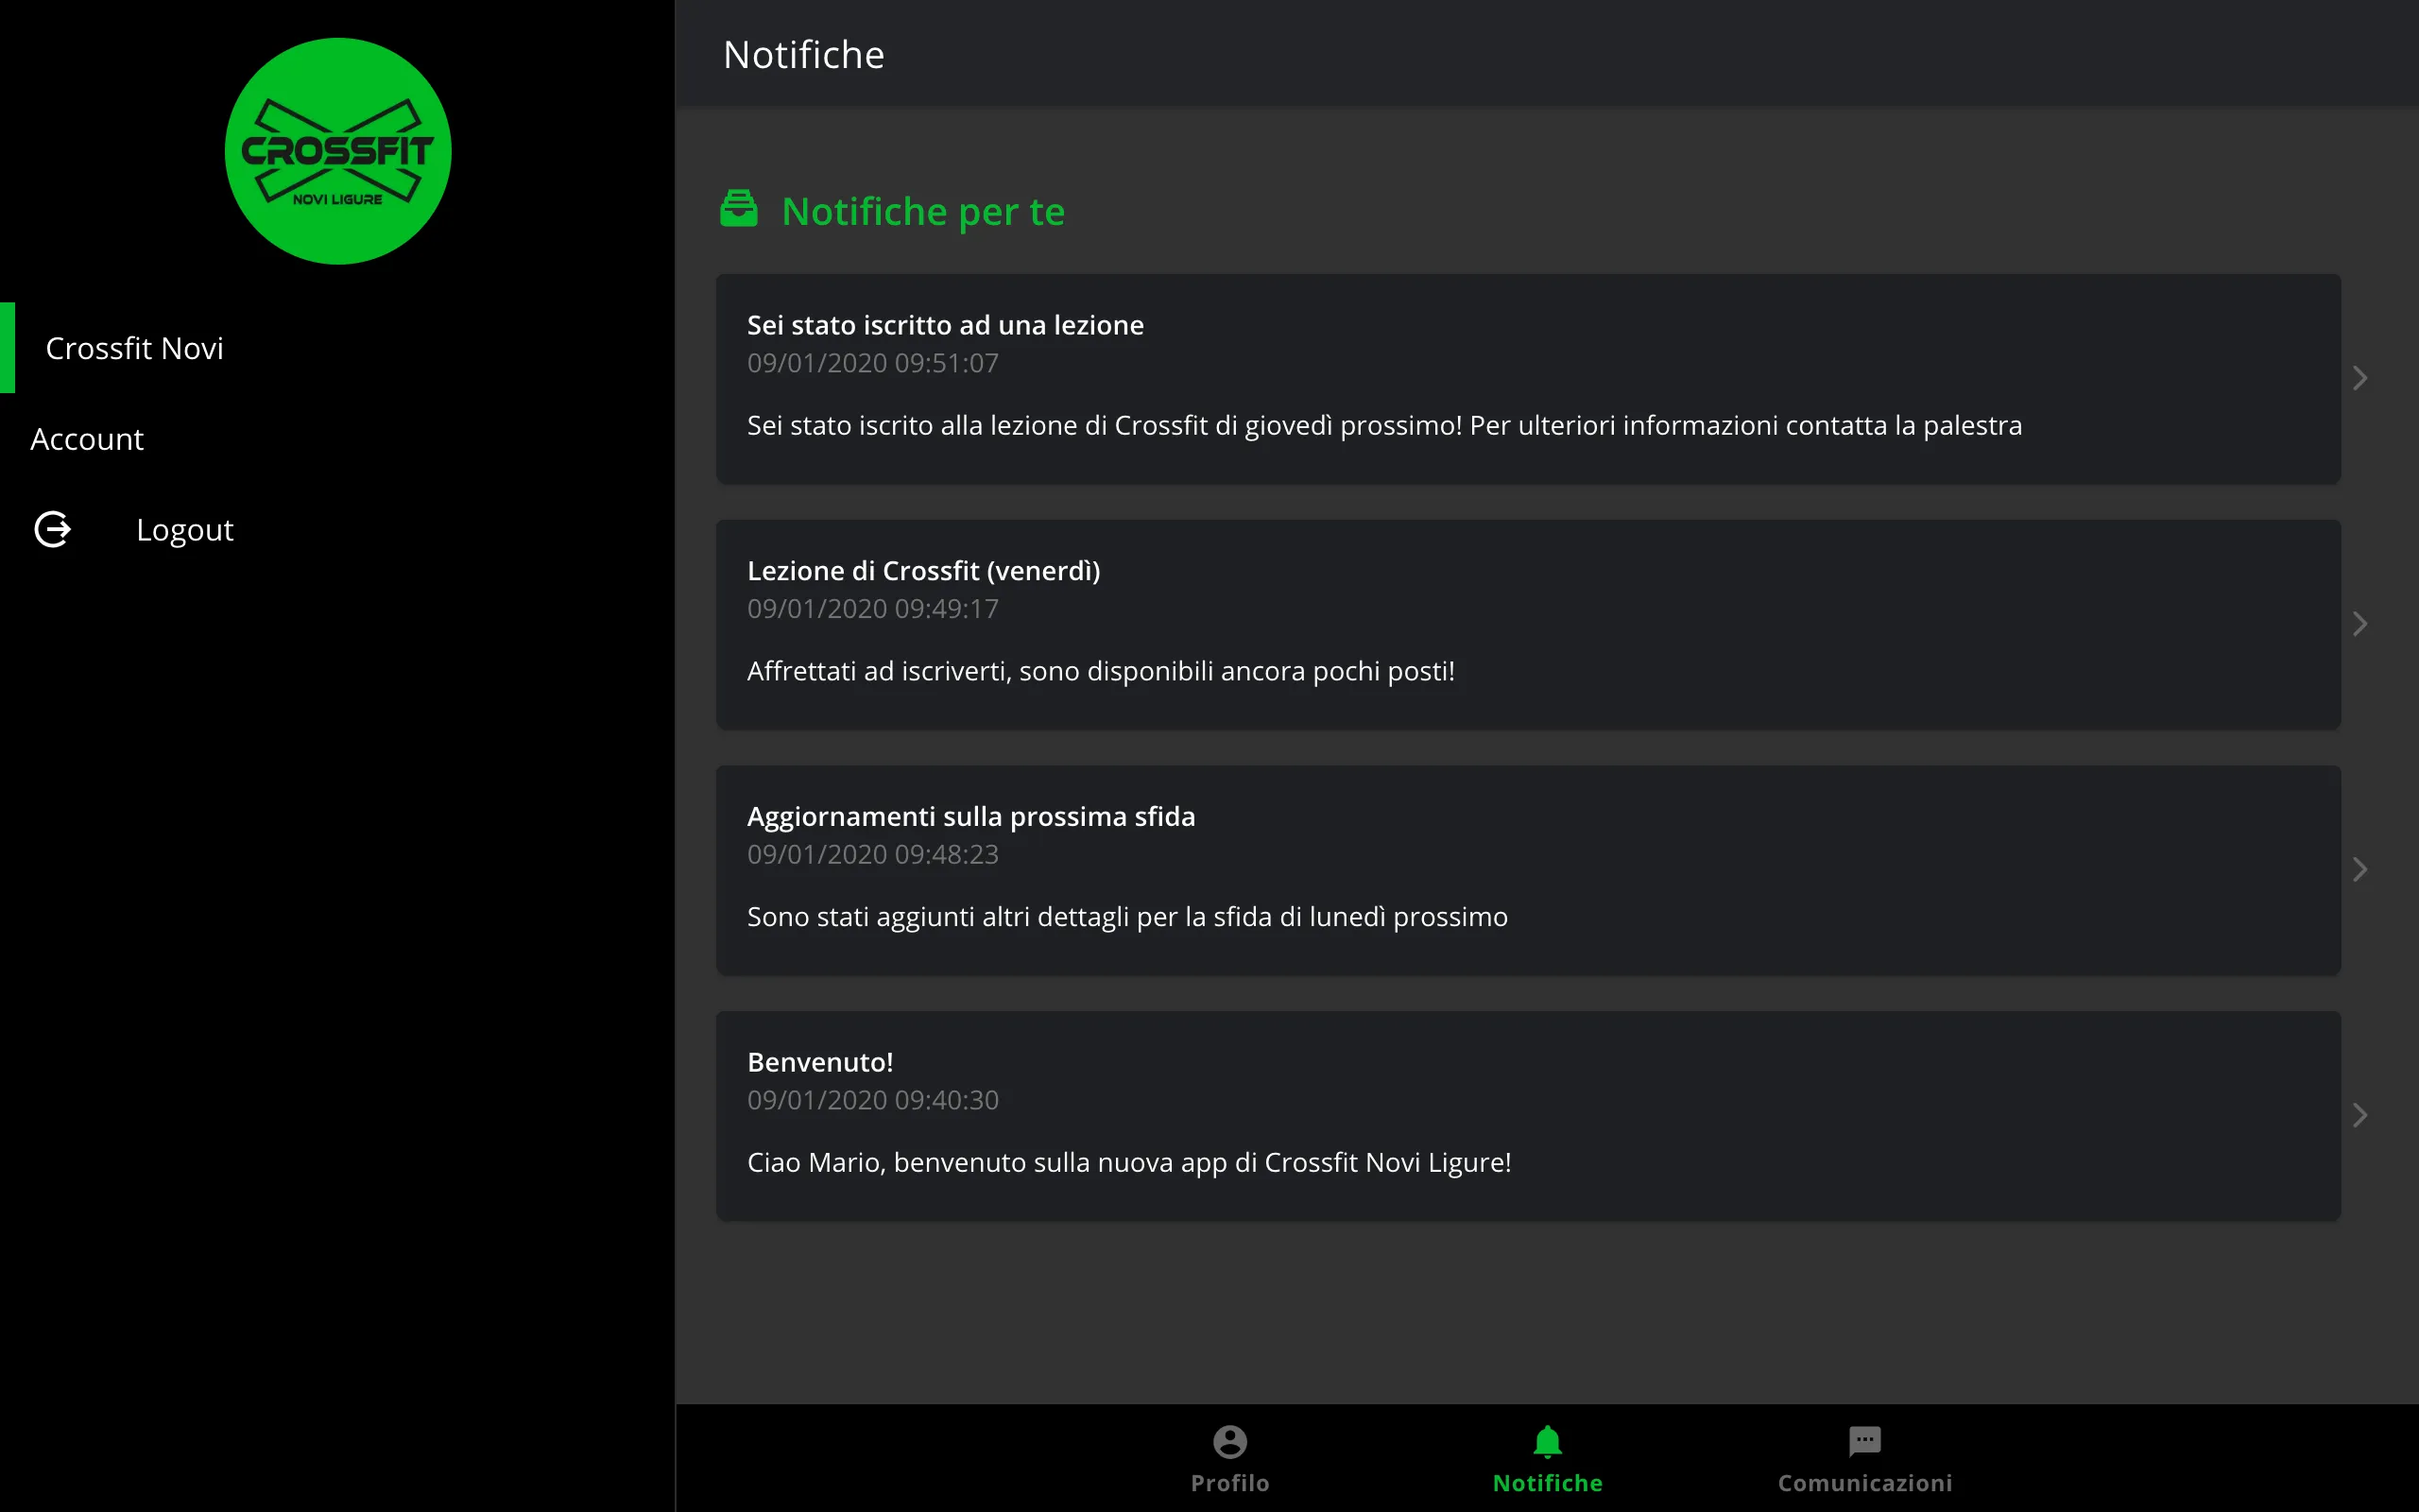Screen dimensions: 2419x1512
Task: Navigate to the Profilo tab
Action: coord(1231,1460)
